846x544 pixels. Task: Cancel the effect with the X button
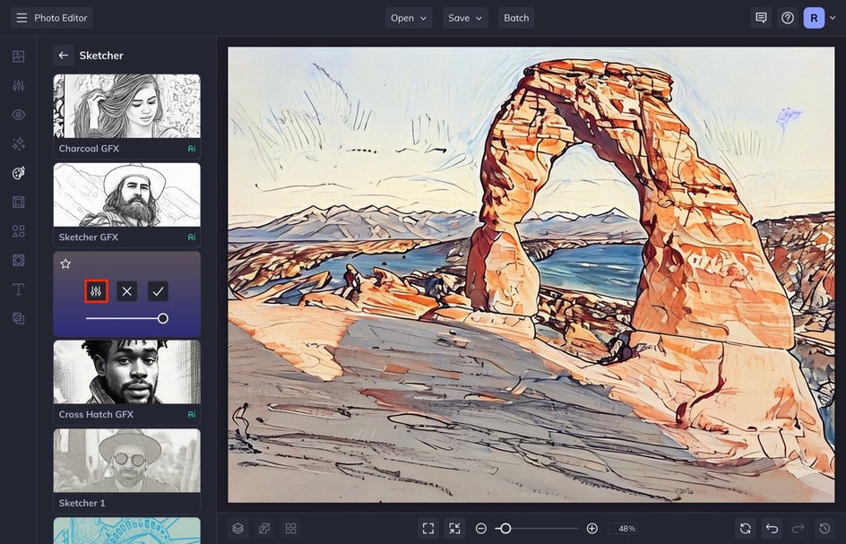tap(126, 291)
